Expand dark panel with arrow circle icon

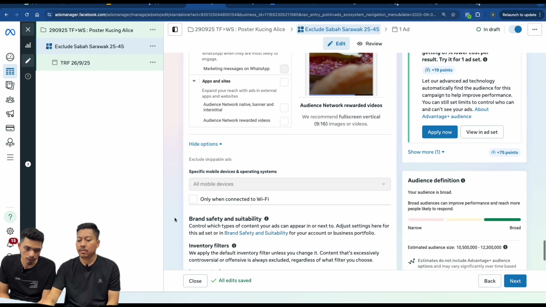[28, 164]
